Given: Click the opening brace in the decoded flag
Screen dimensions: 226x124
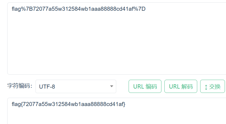Looking at the screenshot, I should pyautogui.click(x=22, y=104).
